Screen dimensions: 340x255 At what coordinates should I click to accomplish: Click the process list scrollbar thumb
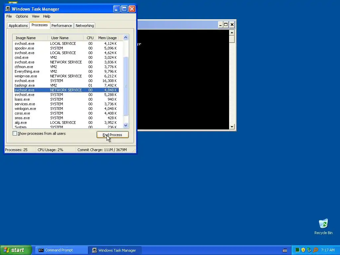[126, 86]
